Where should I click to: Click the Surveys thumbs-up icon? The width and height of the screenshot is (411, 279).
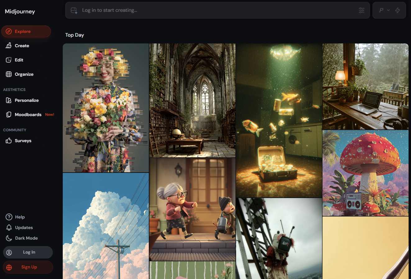(9, 141)
